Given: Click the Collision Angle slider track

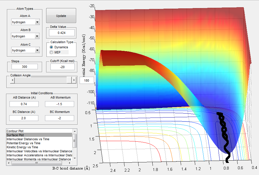Looking at the screenshot, I should point(41,80).
